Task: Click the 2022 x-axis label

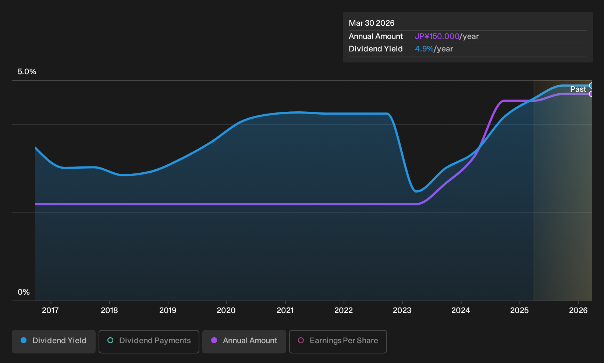Action: (344, 310)
